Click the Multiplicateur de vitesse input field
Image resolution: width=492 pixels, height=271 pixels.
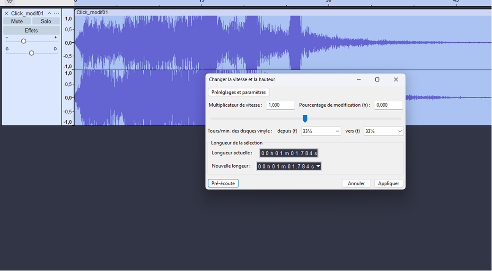point(280,105)
